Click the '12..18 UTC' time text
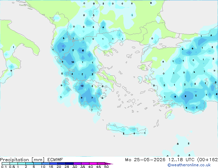Screen dimensions: 218x168 181,160
